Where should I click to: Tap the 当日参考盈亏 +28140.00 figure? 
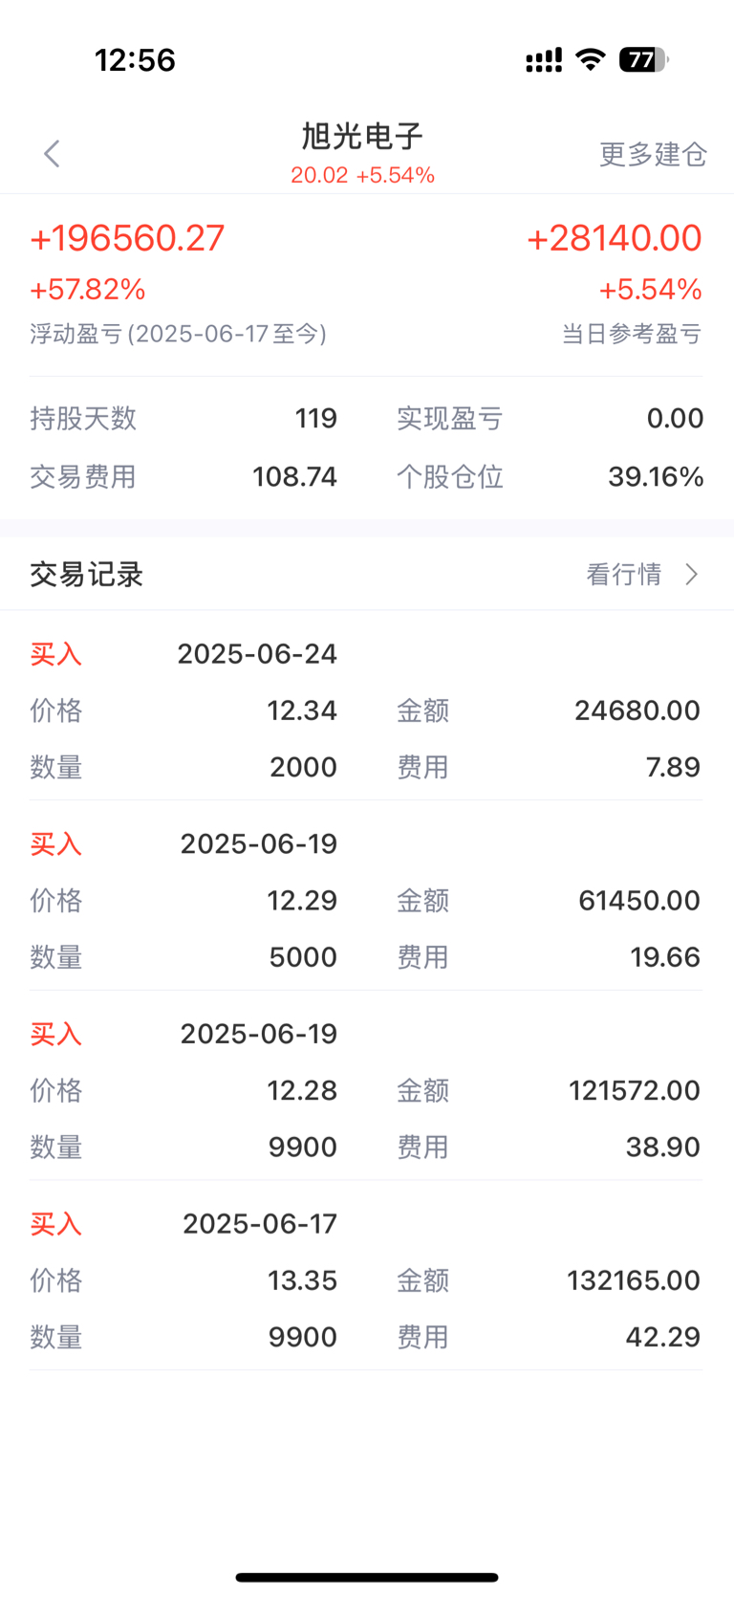[615, 238]
